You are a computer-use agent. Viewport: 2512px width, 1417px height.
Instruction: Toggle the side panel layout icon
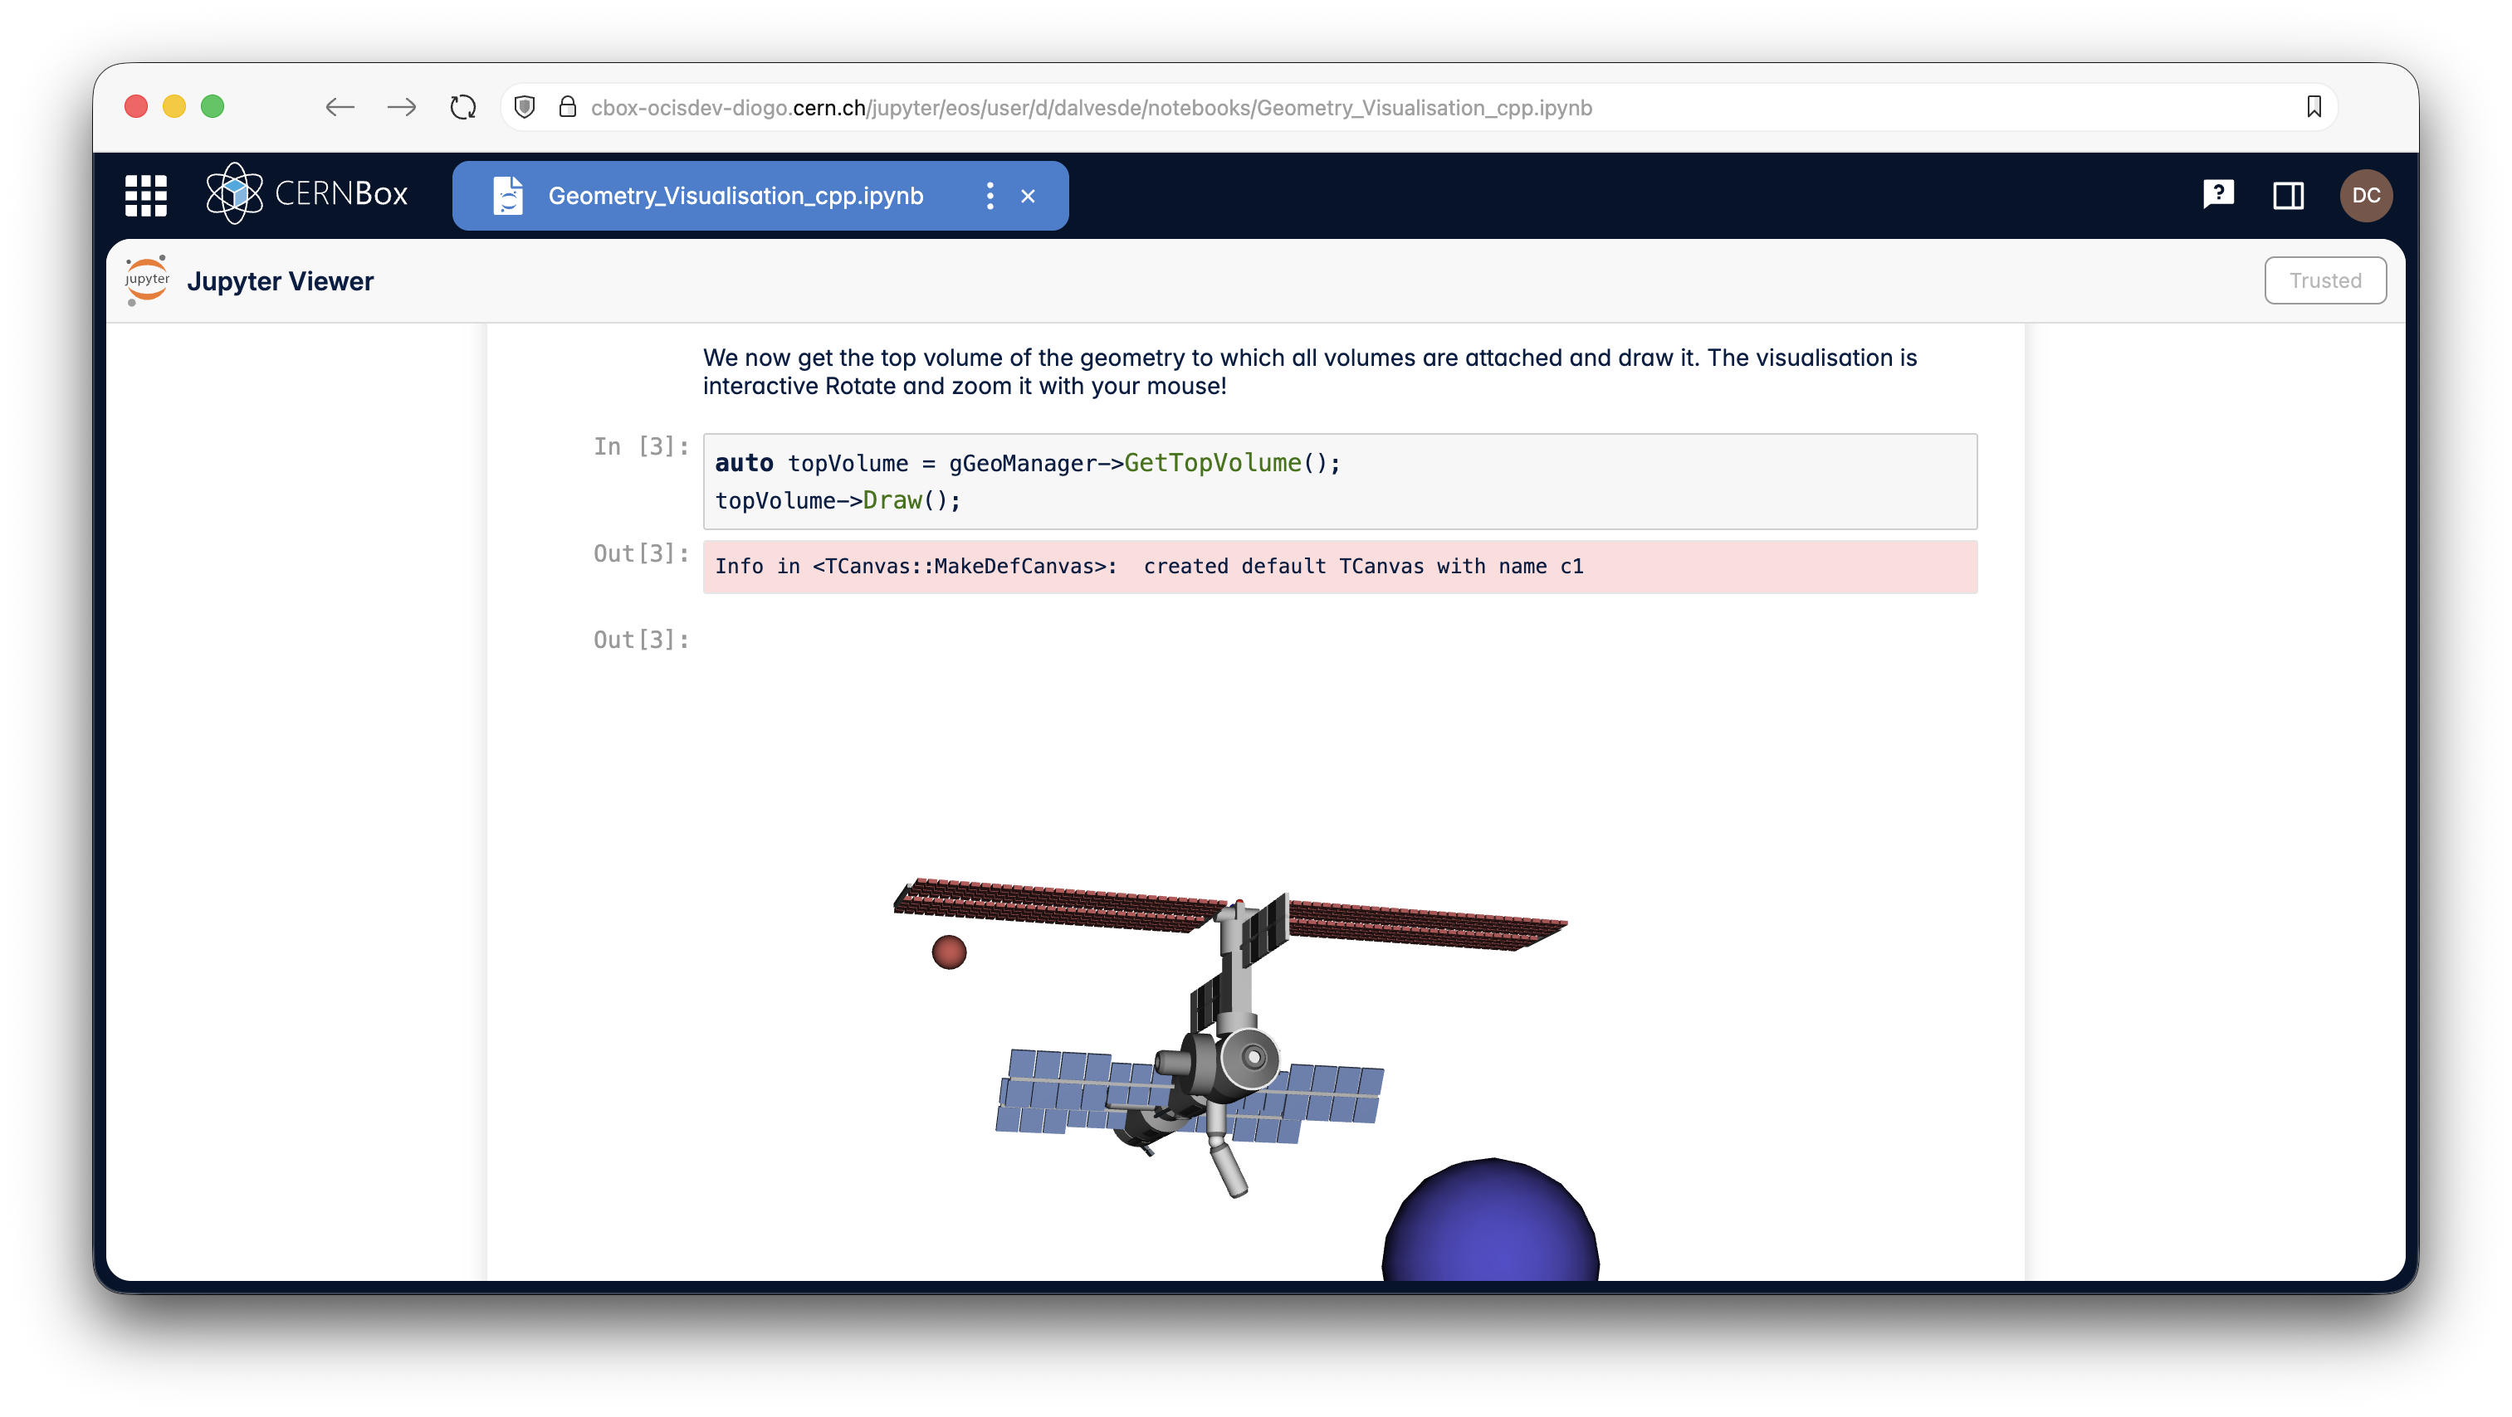pyautogui.click(x=2289, y=195)
